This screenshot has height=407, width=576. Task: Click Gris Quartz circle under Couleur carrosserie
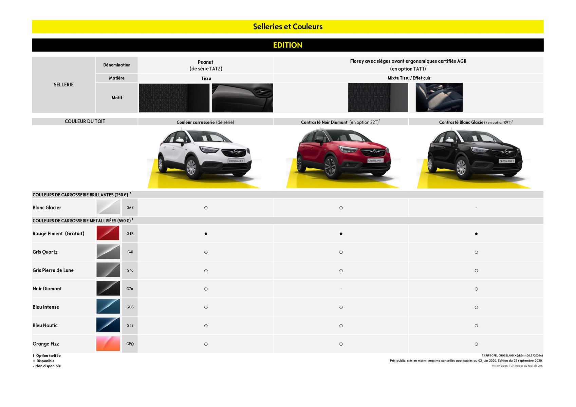(206, 252)
